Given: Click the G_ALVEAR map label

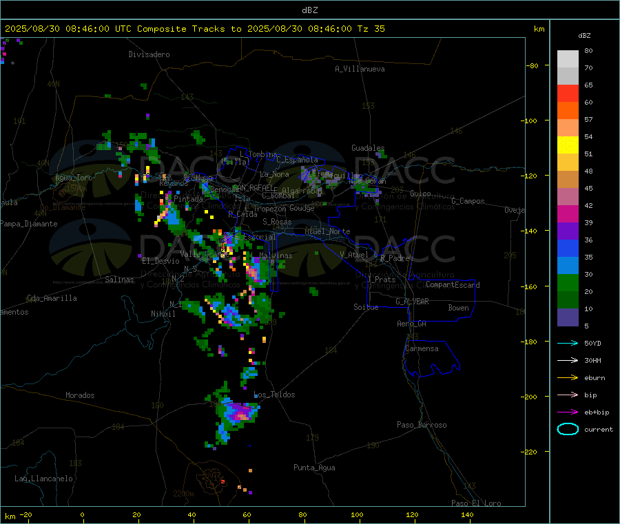Looking at the screenshot, I should click(x=412, y=302).
